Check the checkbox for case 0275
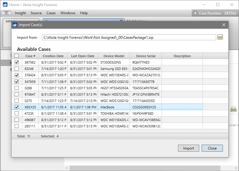The image size is (239, 171). pyautogui.click(x=17, y=101)
